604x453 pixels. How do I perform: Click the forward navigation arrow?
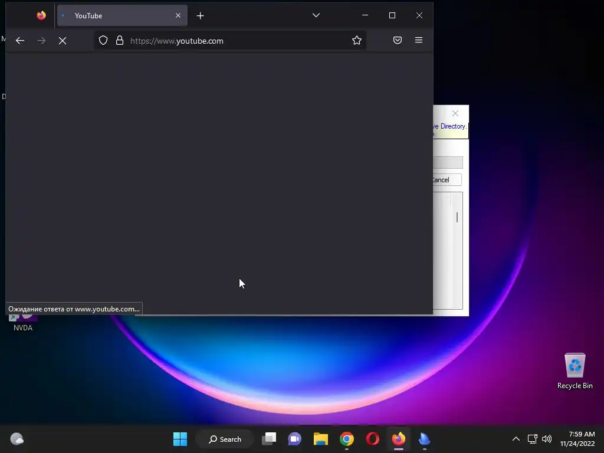pos(41,41)
